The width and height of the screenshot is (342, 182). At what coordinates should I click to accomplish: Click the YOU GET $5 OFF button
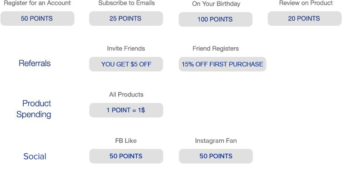(x=126, y=64)
